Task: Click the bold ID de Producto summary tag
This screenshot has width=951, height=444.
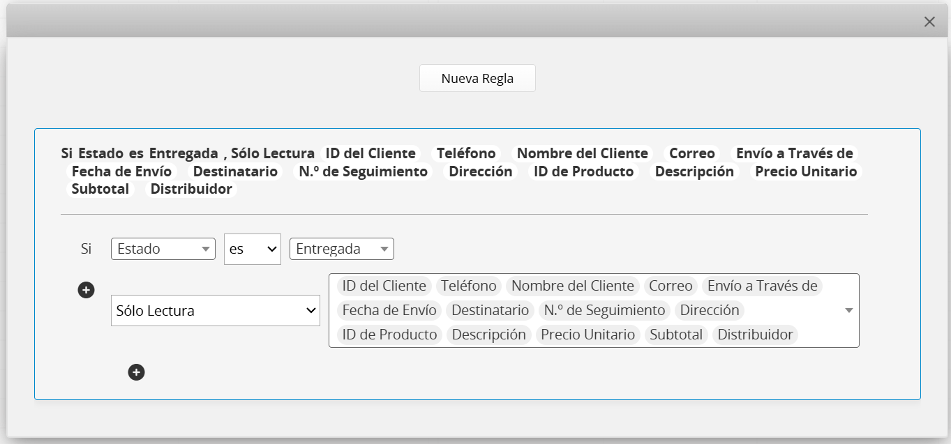Action: 583,171
